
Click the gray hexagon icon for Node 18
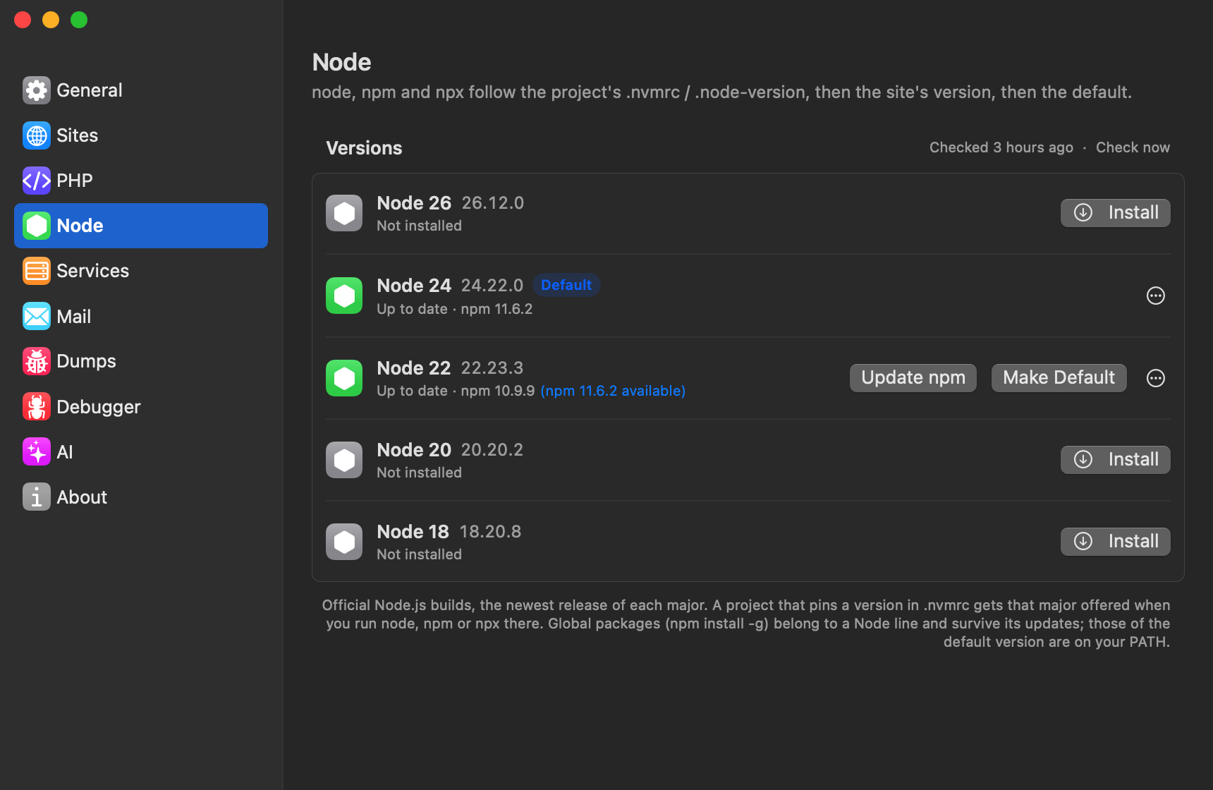[x=344, y=542]
